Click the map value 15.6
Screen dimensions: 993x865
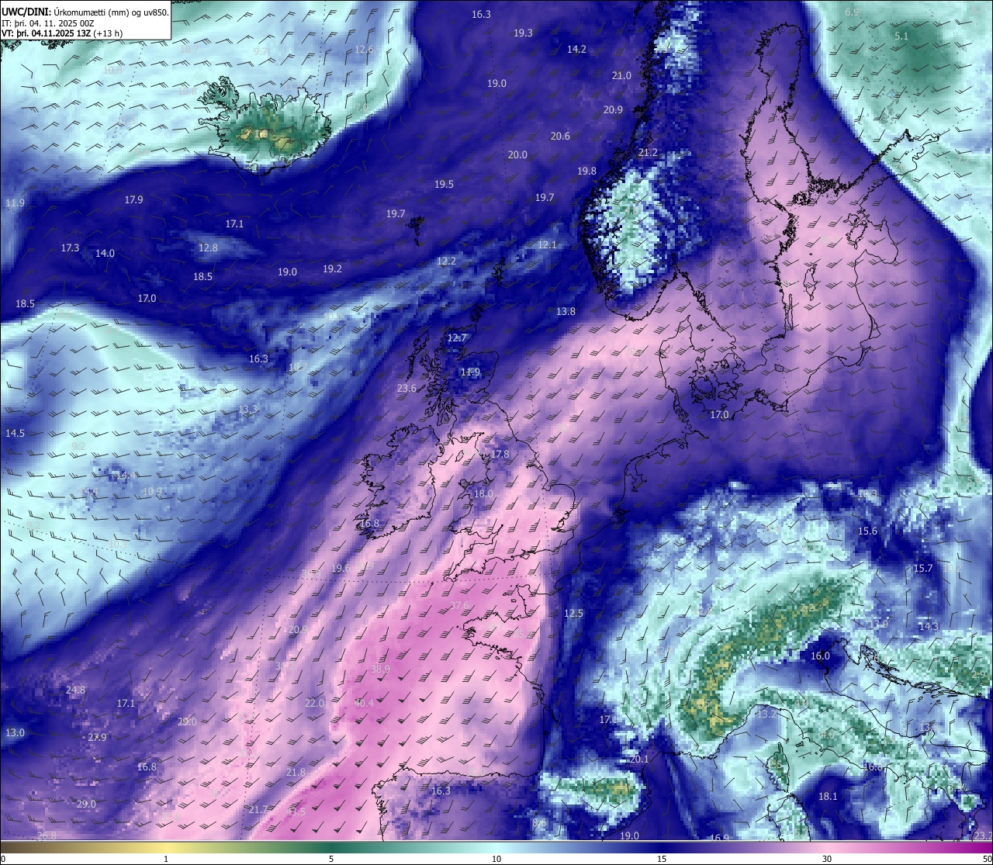[x=867, y=531]
